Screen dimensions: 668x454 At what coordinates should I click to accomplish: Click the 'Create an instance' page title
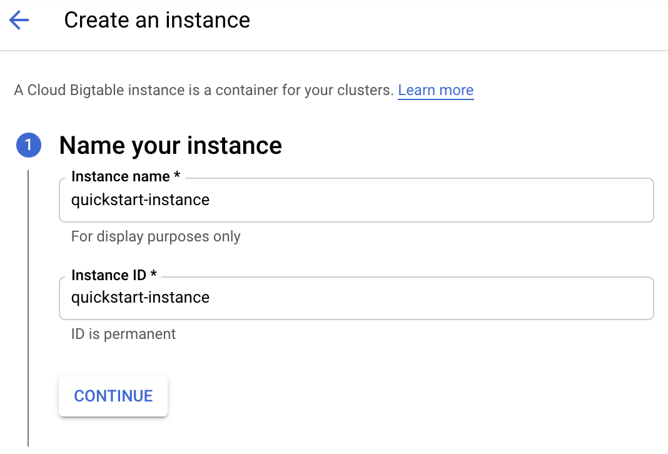[x=157, y=20]
